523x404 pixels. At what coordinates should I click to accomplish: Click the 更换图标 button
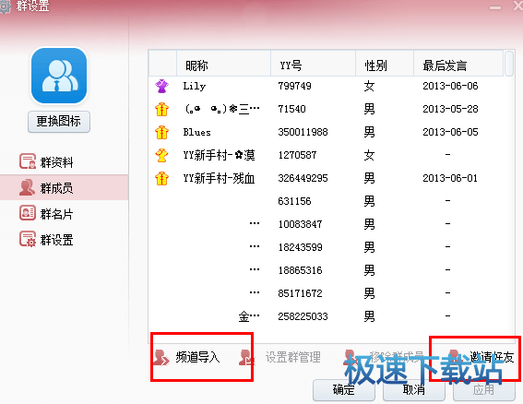point(59,122)
